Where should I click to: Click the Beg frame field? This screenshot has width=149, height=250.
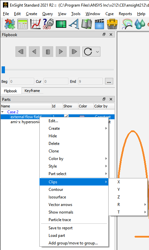coord(22,81)
